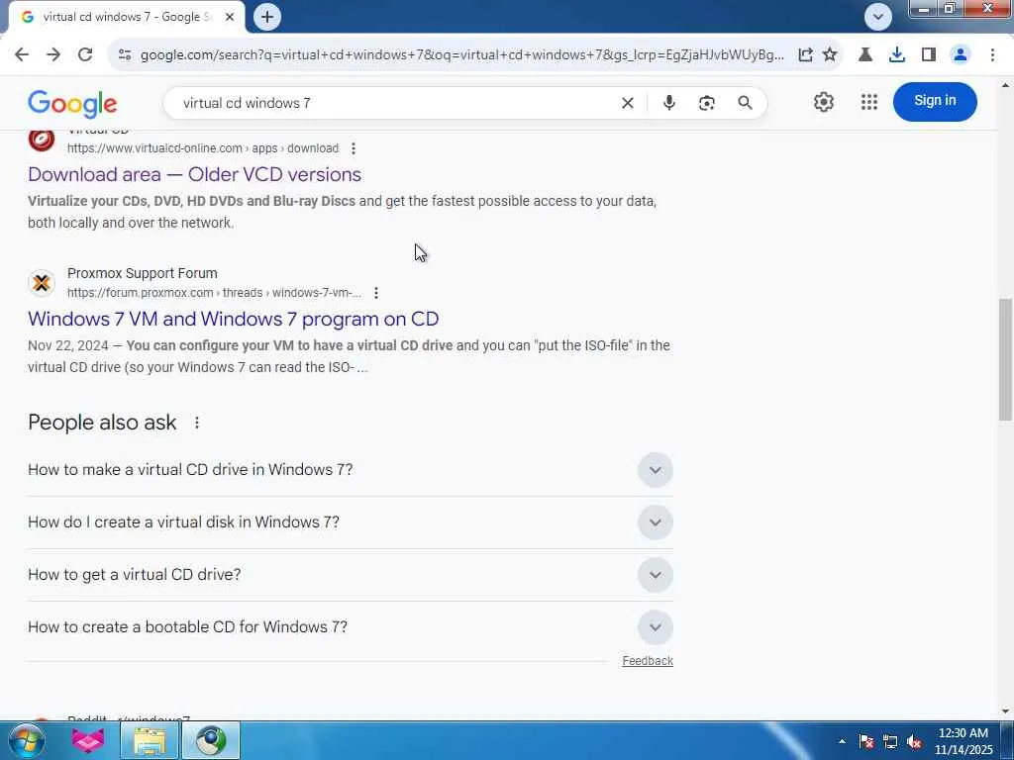Open network status tray icon
The image size is (1014, 760).
[x=890, y=741]
